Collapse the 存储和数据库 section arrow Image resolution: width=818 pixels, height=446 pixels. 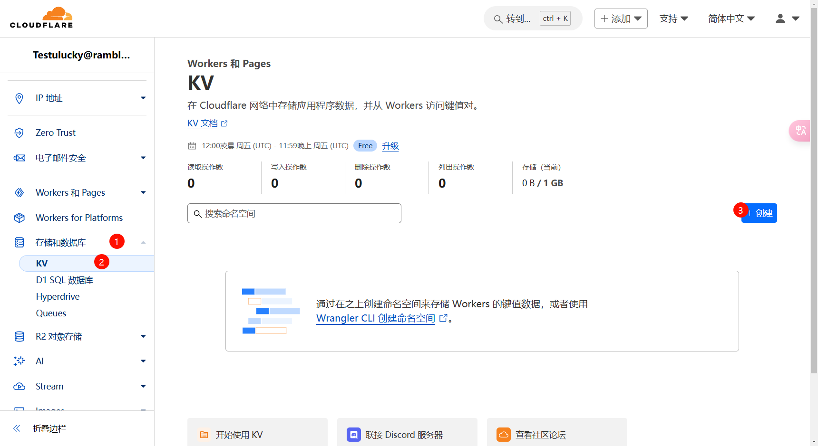[x=143, y=243]
